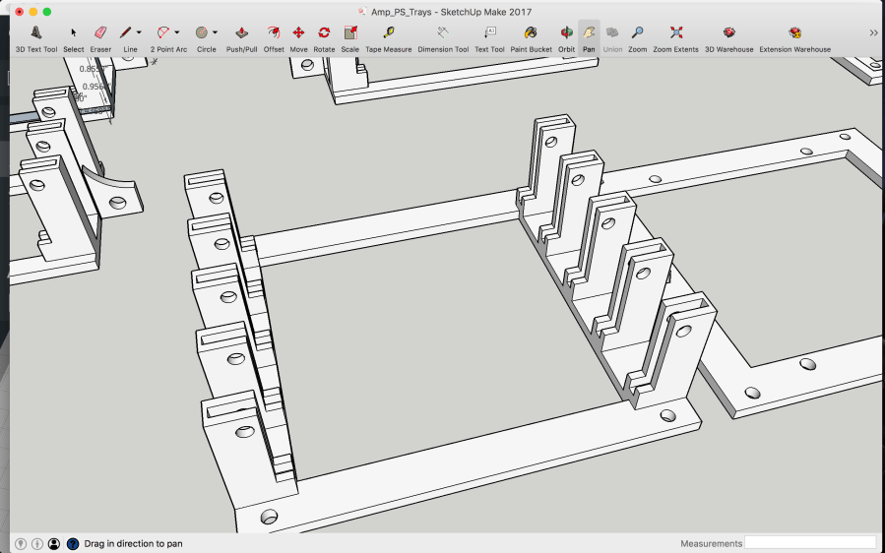885x553 pixels.
Task: Open the 2 Point Arc dropdown arrow
Action: click(176, 32)
